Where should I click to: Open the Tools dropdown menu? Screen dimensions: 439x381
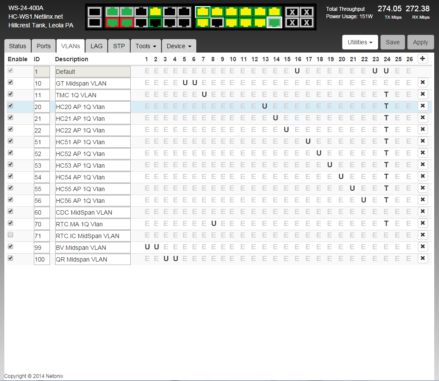pyautogui.click(x=145, y=46)
